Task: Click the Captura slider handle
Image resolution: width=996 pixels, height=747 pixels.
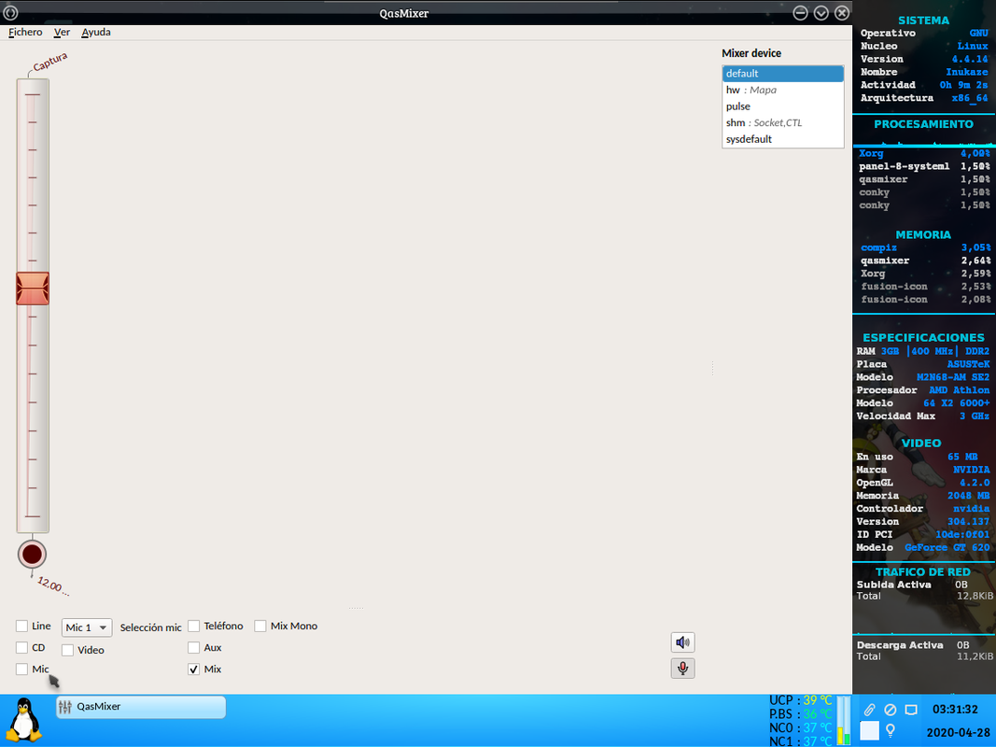Action: click(x=33, y=289)
